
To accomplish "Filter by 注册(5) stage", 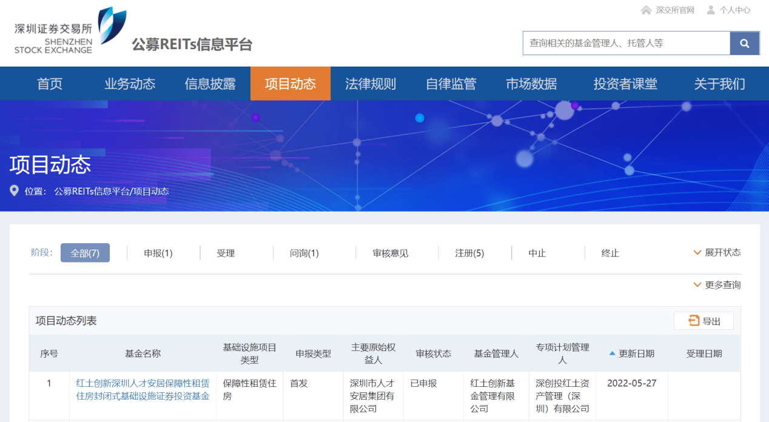I will [x=469, y=253].
